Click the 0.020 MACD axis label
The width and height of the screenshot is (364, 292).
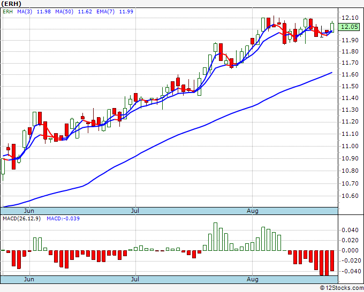coord(350,240)
